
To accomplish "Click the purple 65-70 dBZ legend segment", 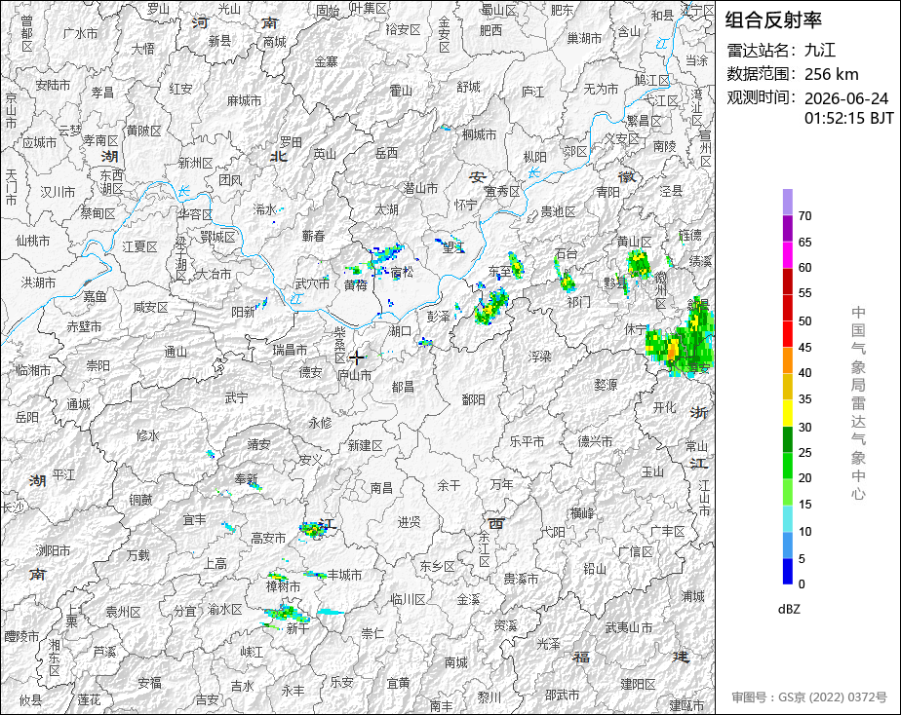I will [787, 228].
